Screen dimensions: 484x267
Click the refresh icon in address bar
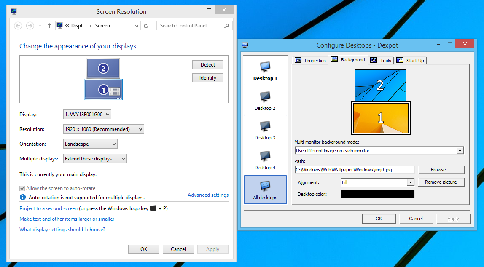coord(146,26)
